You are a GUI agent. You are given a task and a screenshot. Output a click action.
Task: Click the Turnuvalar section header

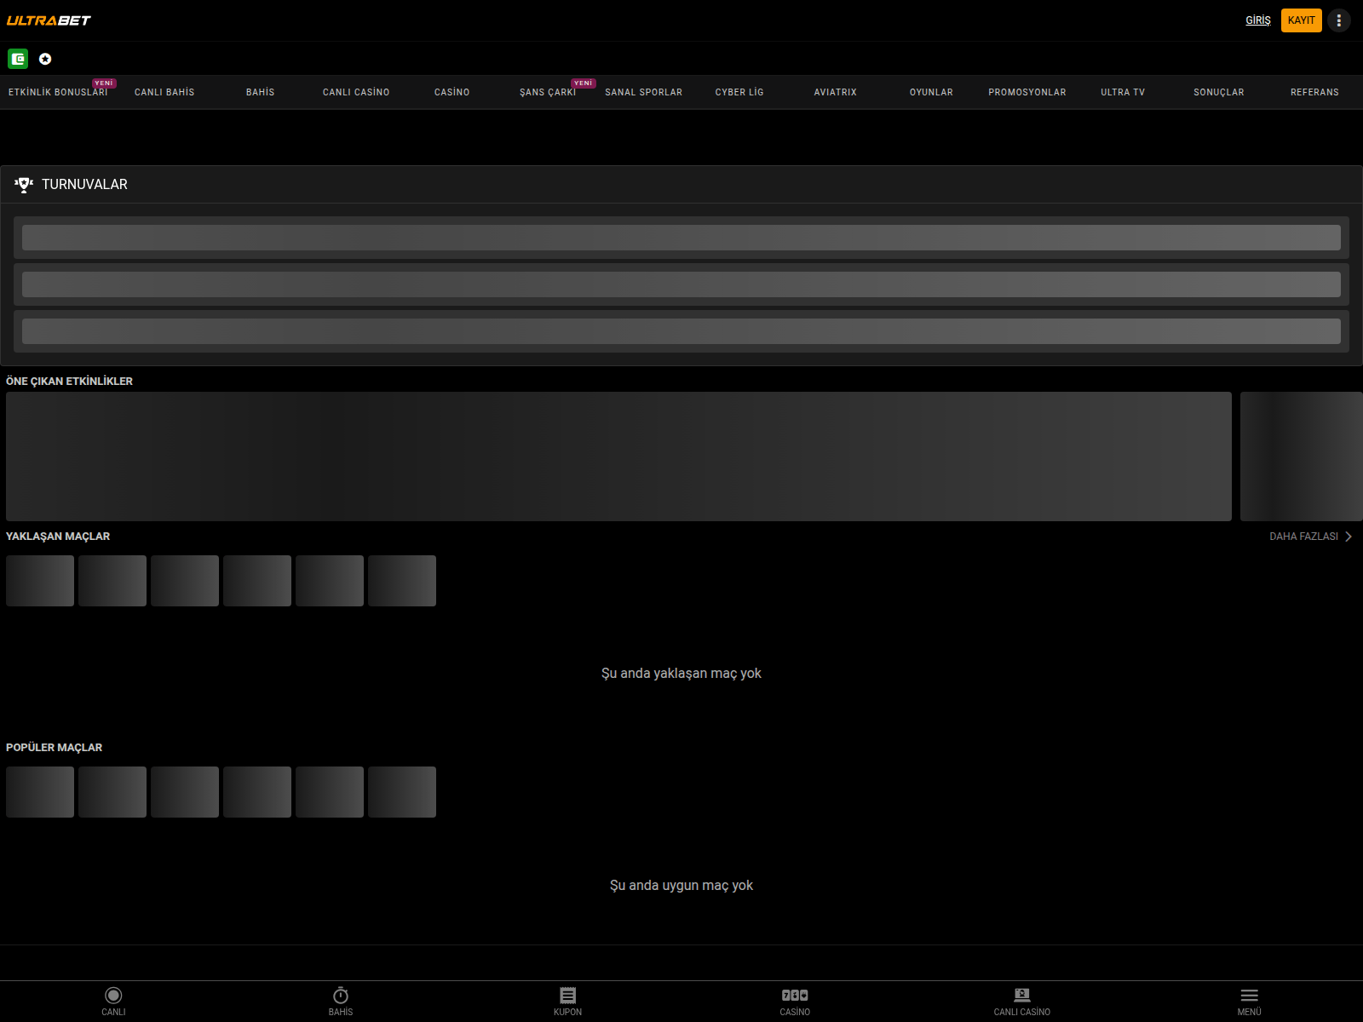(681, 185)
